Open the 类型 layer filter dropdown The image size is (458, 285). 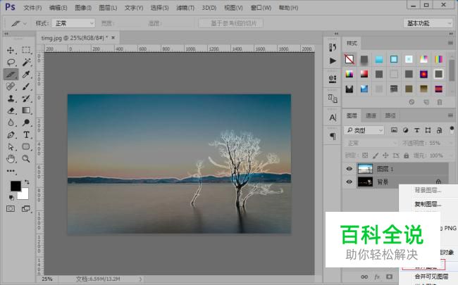point(364,130)
